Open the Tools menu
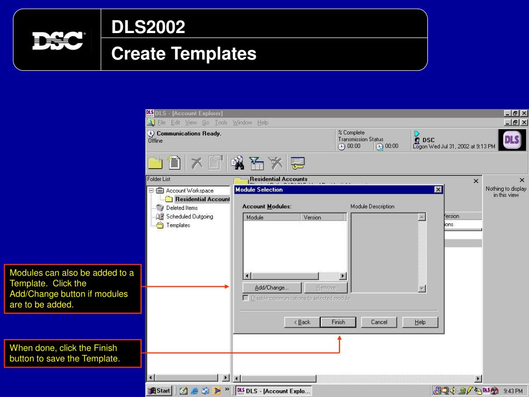 [x=221, y=123]
